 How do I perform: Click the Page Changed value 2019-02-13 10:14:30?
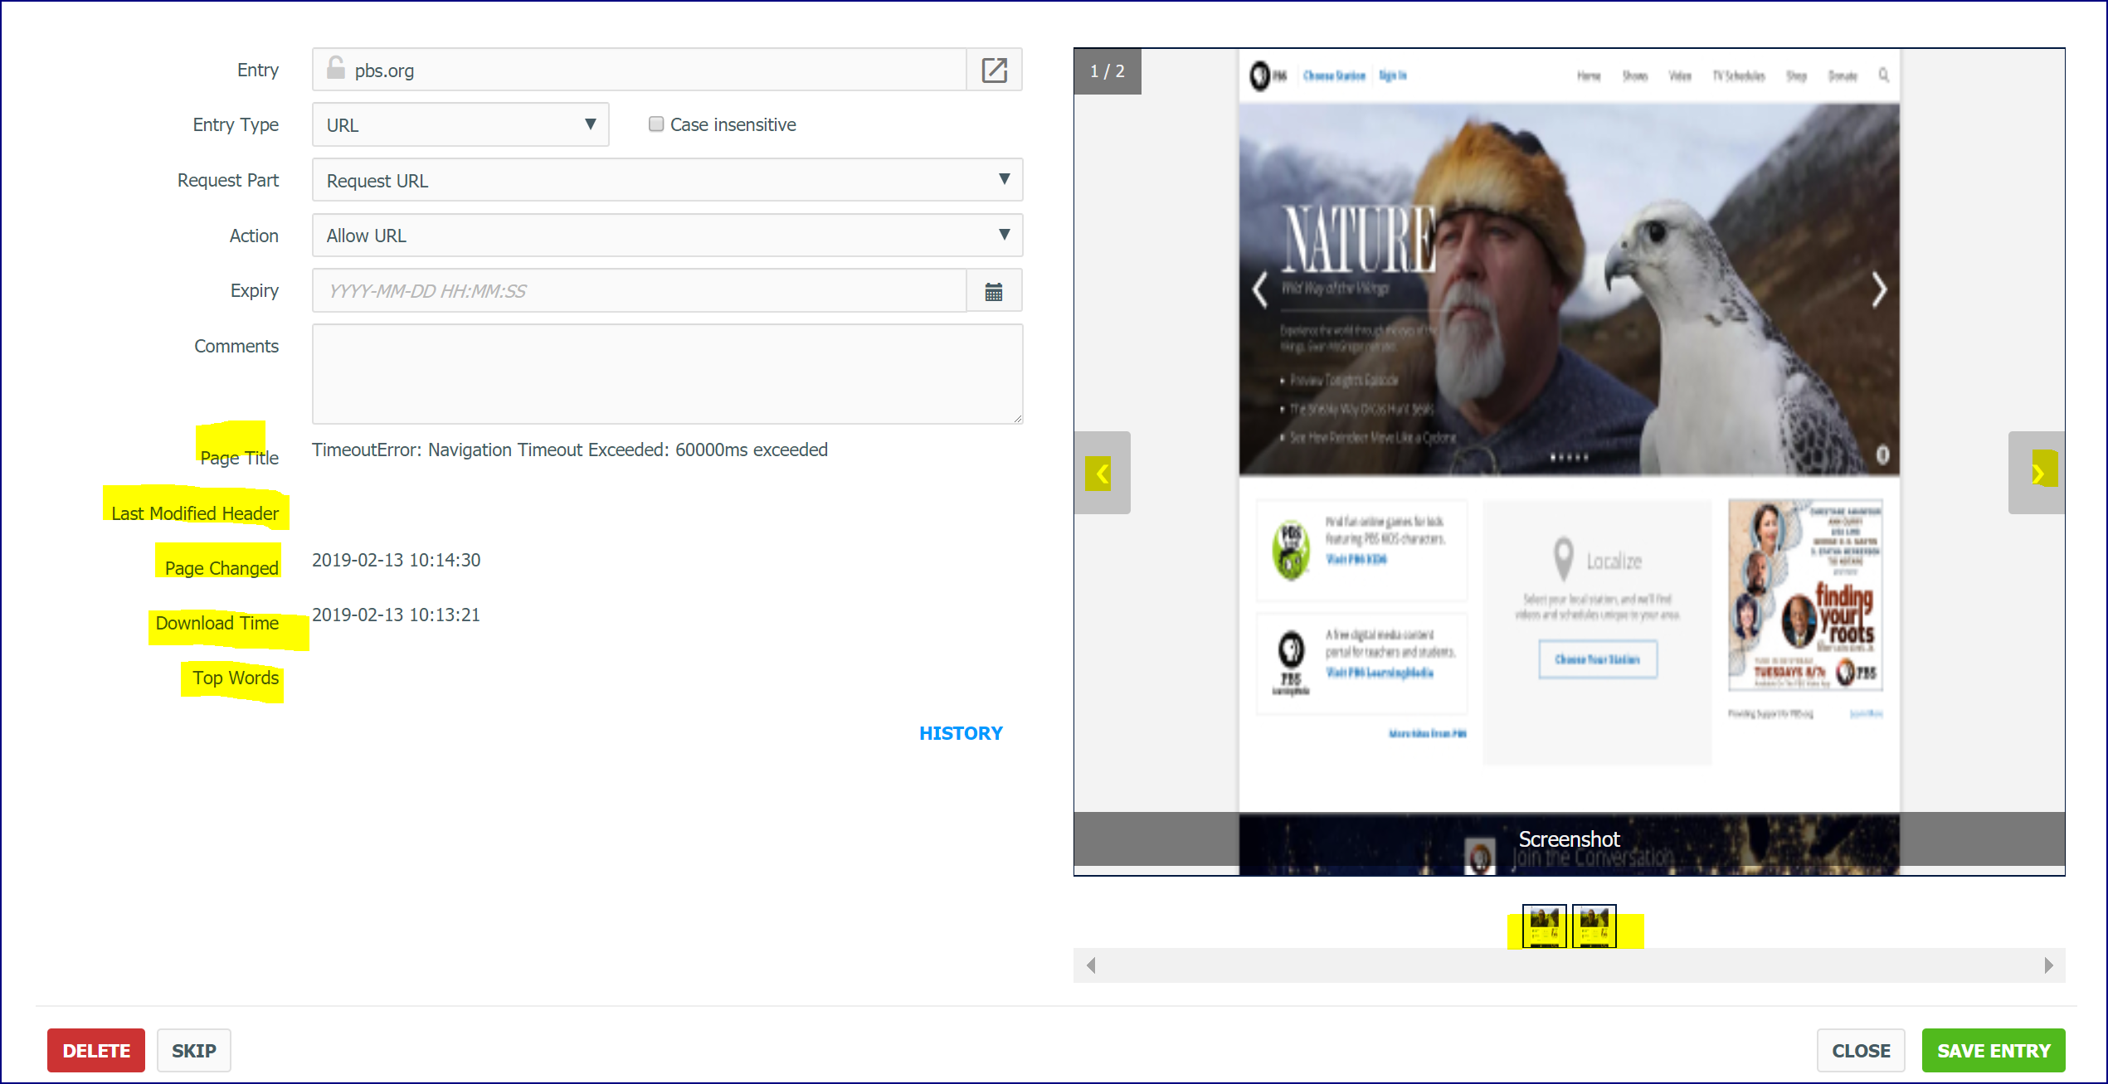coord(397,560)
